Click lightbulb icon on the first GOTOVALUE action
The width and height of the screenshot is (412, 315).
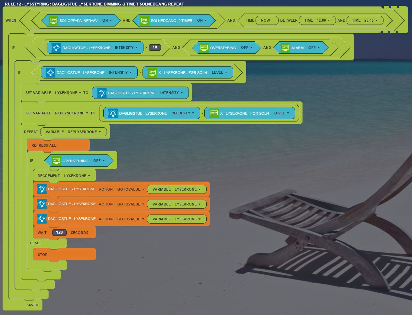pyautogui.click(x=42, y=189)
